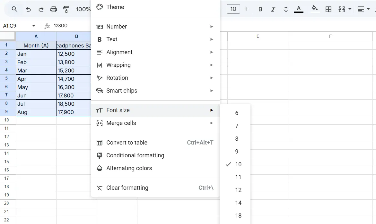The image size is (376, 224).
Task: Choose font size 12 from submenu
Action: pyautogui.click(x=238, y=190)
